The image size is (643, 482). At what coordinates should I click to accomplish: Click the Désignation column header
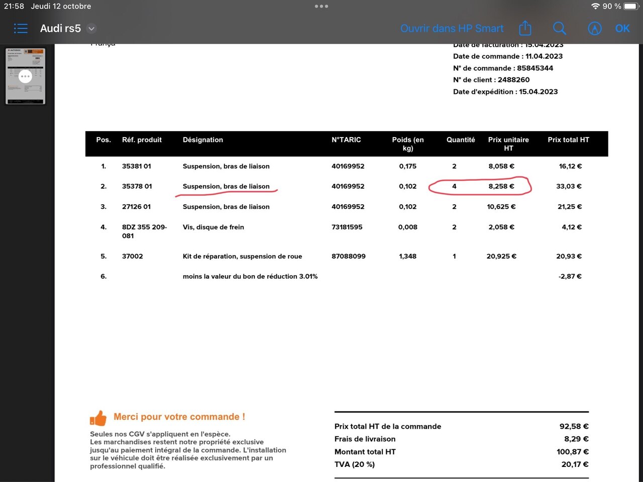point(202,140)
